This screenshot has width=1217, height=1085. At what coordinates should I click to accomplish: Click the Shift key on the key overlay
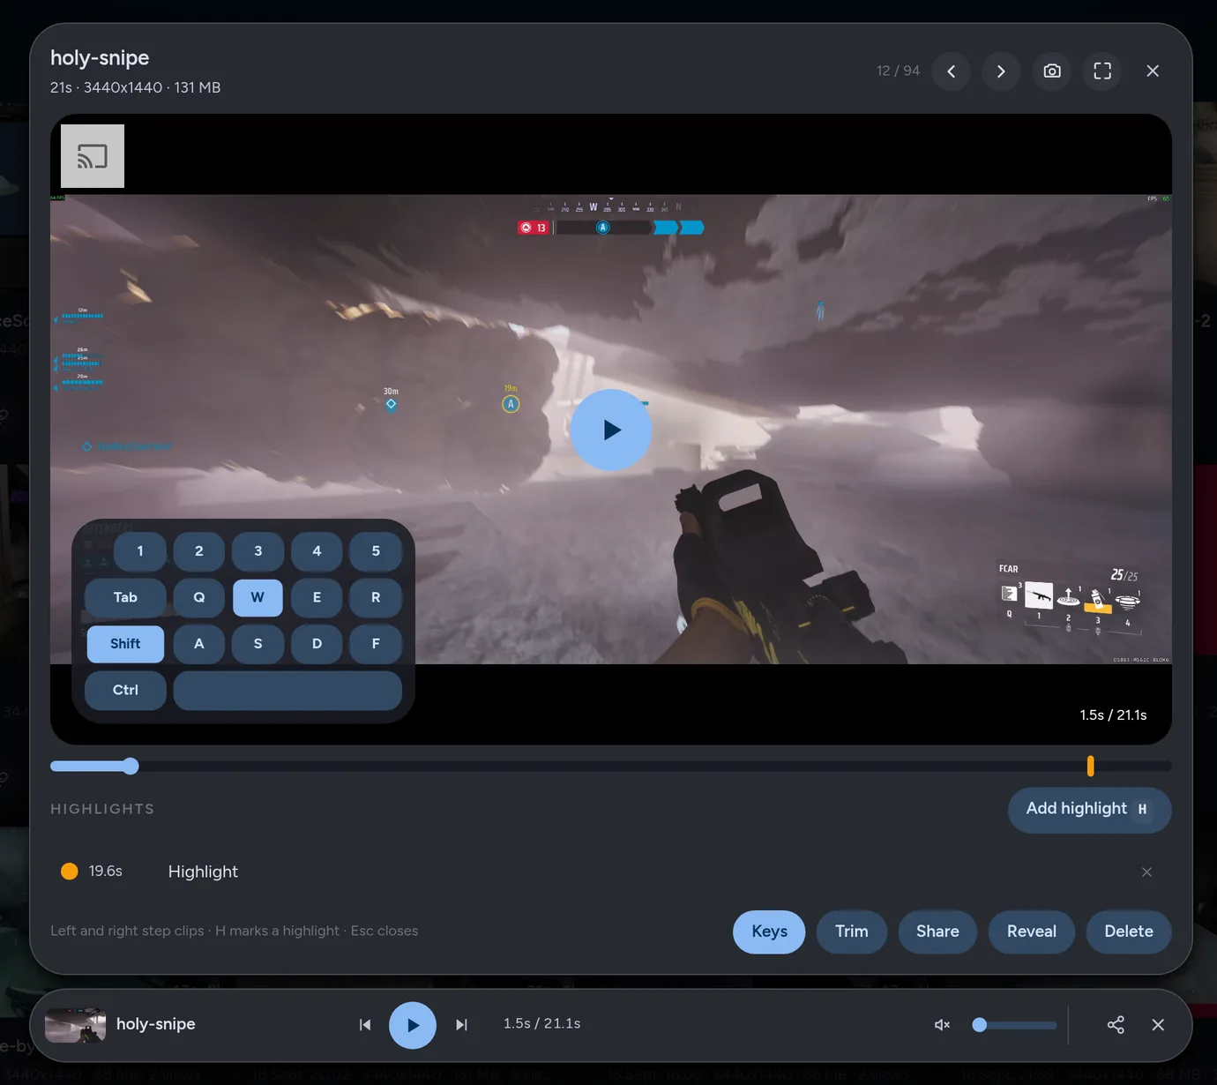pos(125,644)
